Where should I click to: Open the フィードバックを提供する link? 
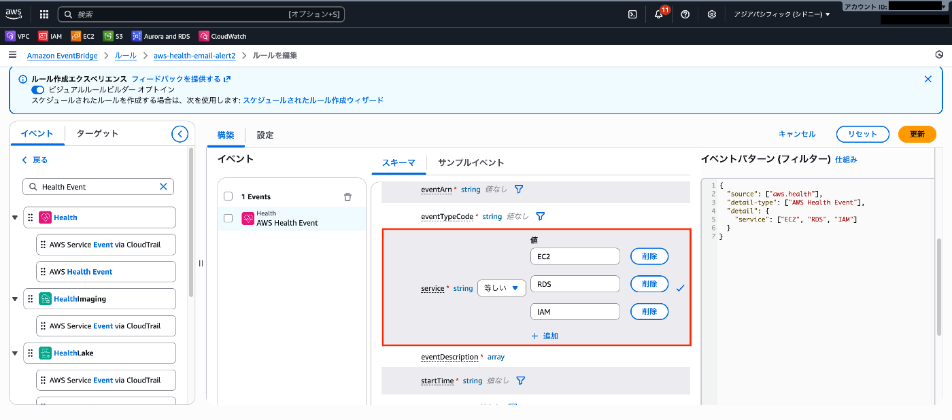coord(181,79)
